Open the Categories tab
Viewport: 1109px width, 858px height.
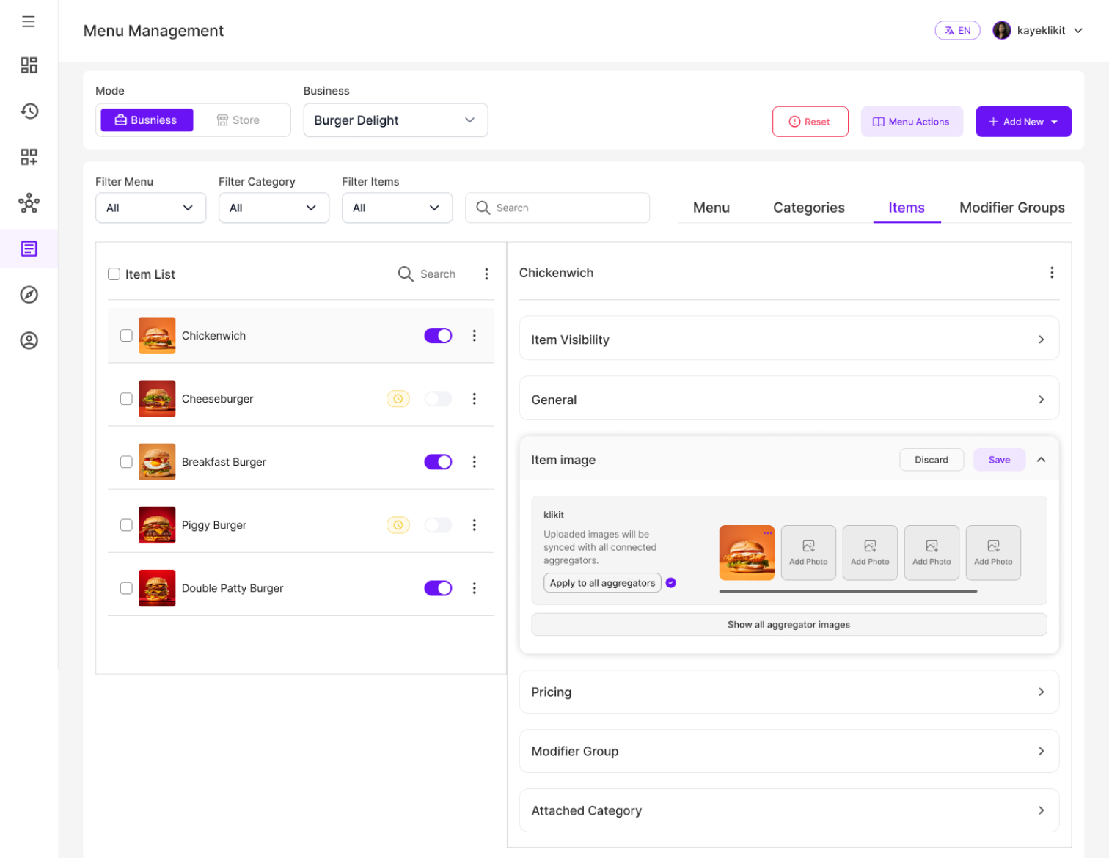point(808,208)
